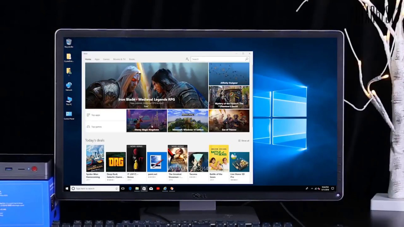This screenshot has height=227, width=404.
Task: Click the Today's deals heading
Action: [95, 140]
